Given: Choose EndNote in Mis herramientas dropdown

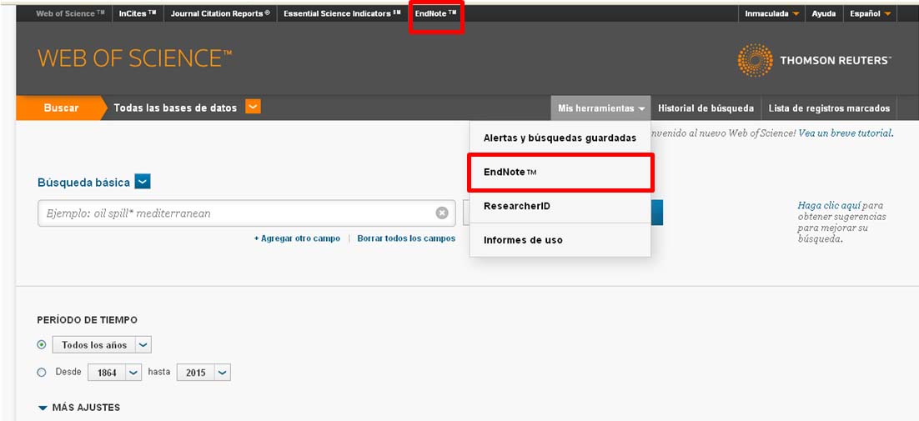Looking at the screenshot, I should coord(560,172).
